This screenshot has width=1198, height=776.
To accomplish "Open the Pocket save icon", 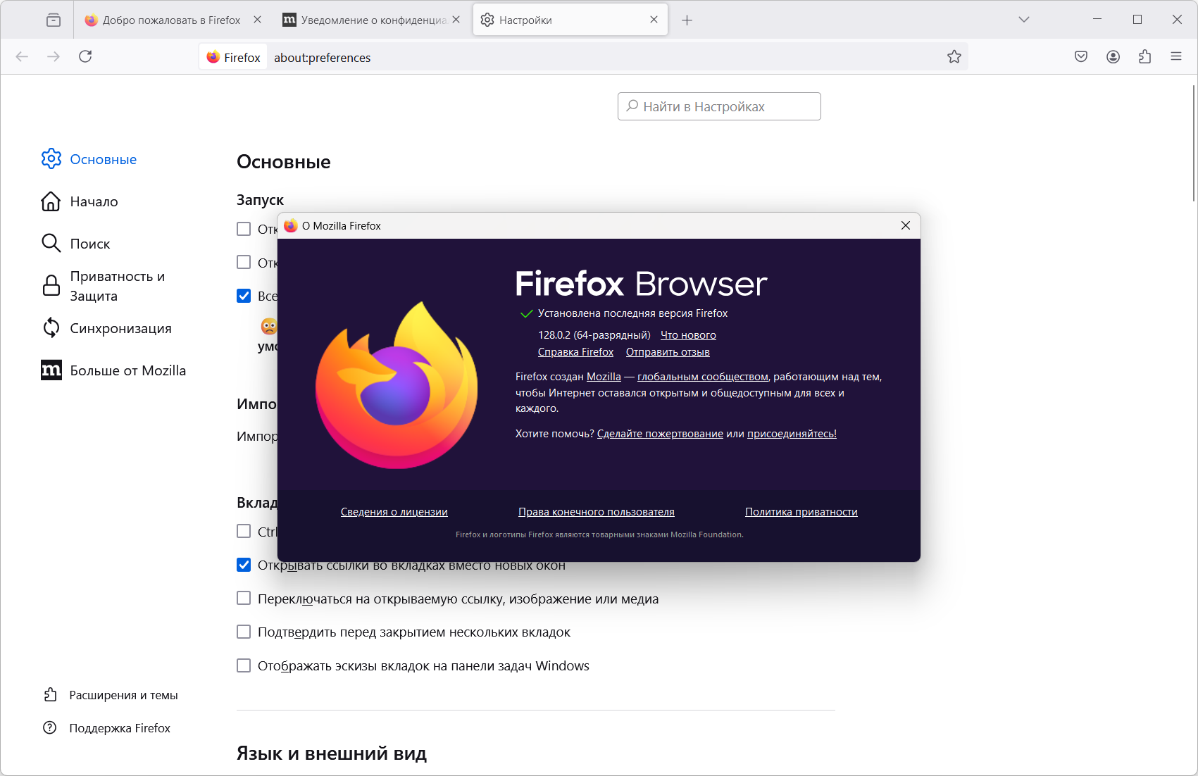I will pyautogui.click(x=1081, y=56).
